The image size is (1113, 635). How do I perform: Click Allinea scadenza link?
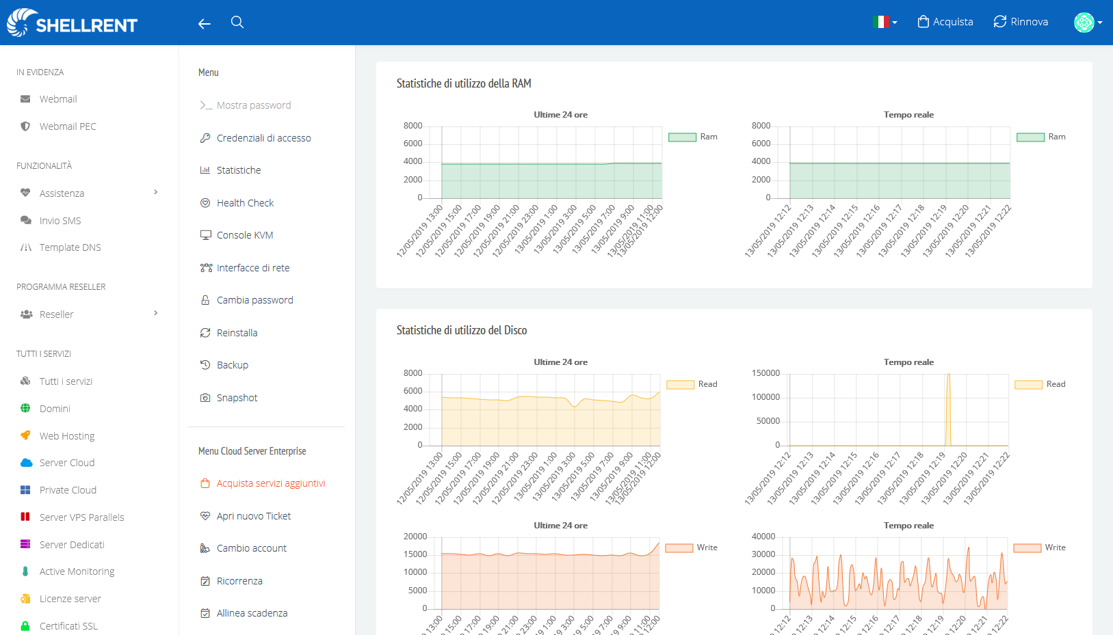(x=244, y=613)
